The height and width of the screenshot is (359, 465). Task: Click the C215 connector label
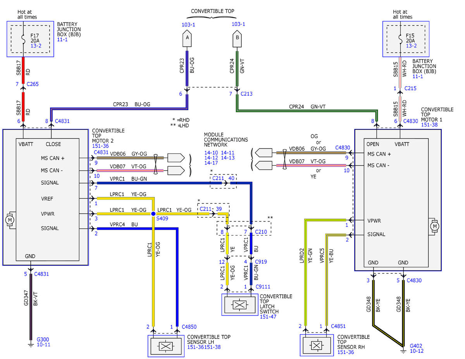coord(410,89)
